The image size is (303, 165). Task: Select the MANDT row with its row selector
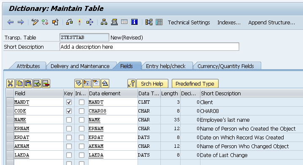(10, 102)
